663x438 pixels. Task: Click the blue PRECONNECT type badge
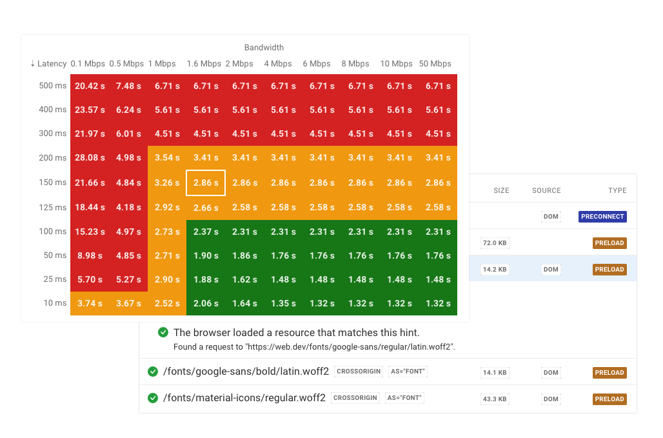[602, 217]
